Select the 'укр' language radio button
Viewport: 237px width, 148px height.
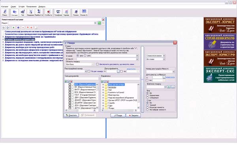(78, 56)
